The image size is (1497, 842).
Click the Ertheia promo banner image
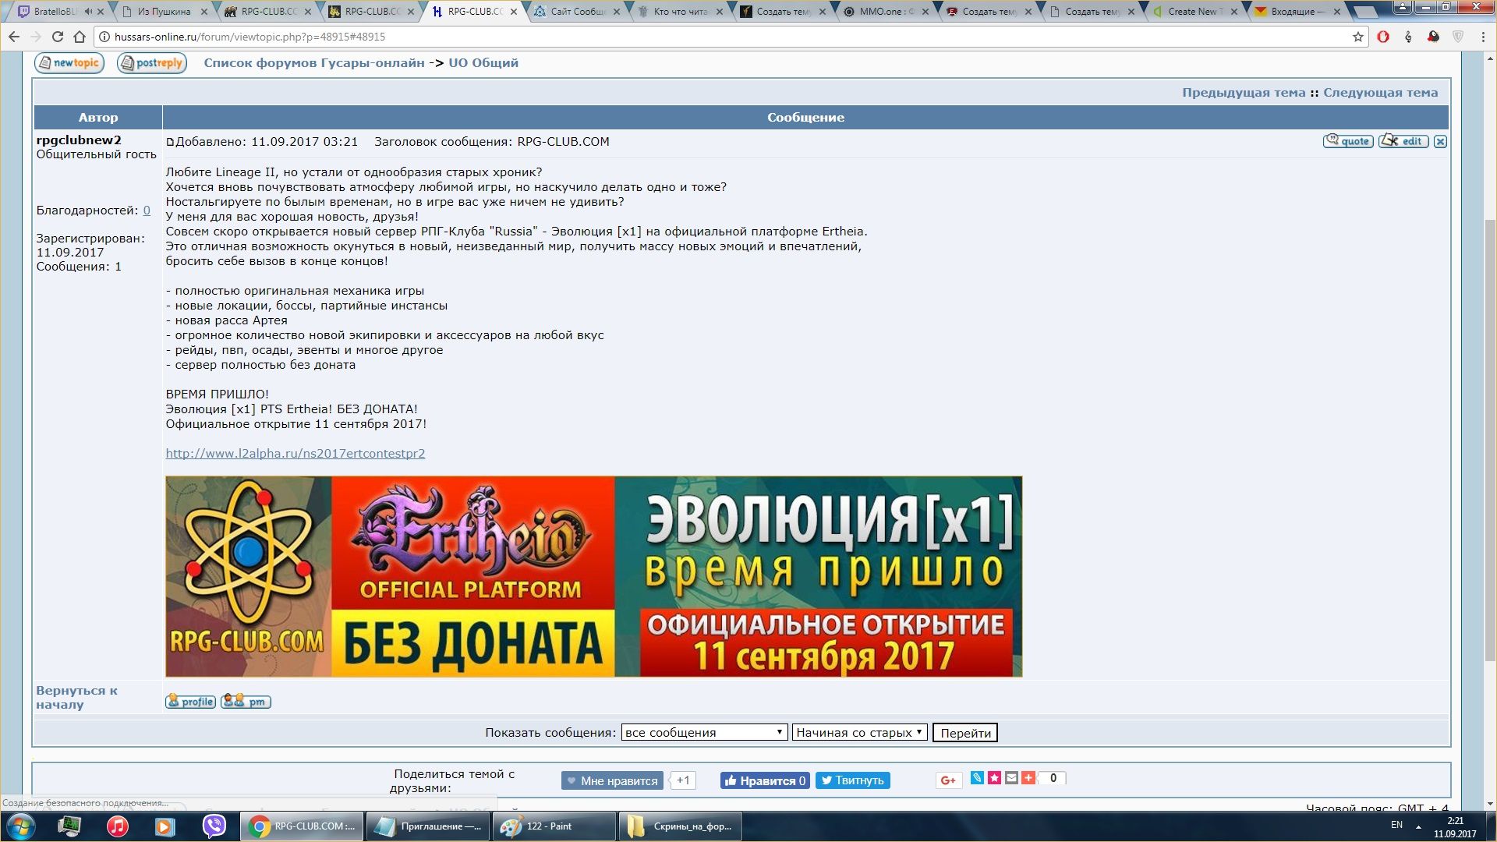tap(593, 576)
